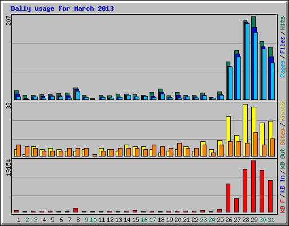
Task: Click day 25 on the date axis
Action: 220,220
